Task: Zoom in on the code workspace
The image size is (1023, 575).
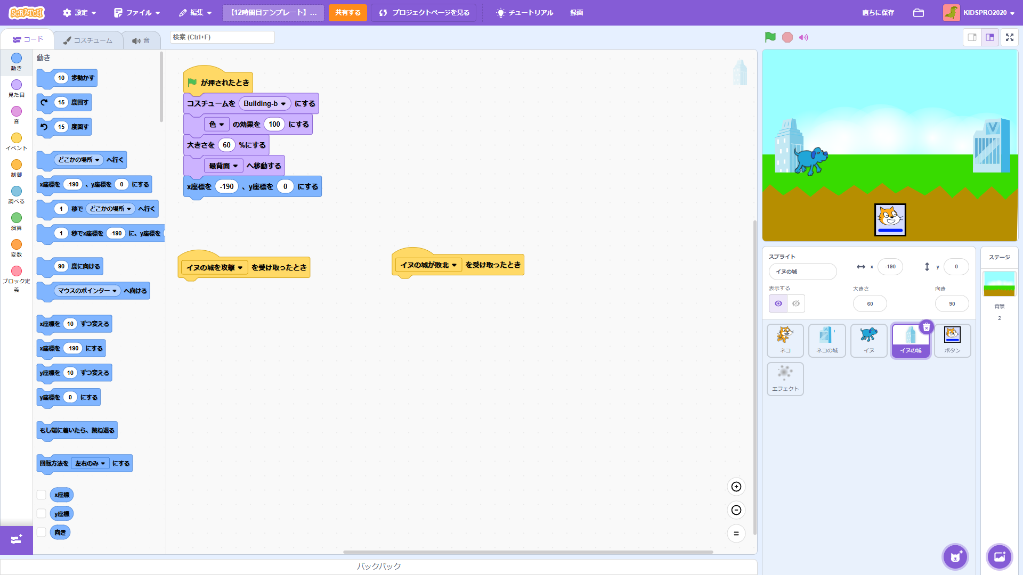Action: coord(736,487)
